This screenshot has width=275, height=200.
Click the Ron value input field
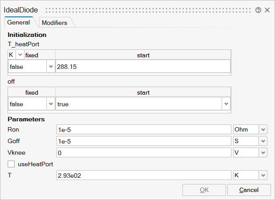(143, 129)
